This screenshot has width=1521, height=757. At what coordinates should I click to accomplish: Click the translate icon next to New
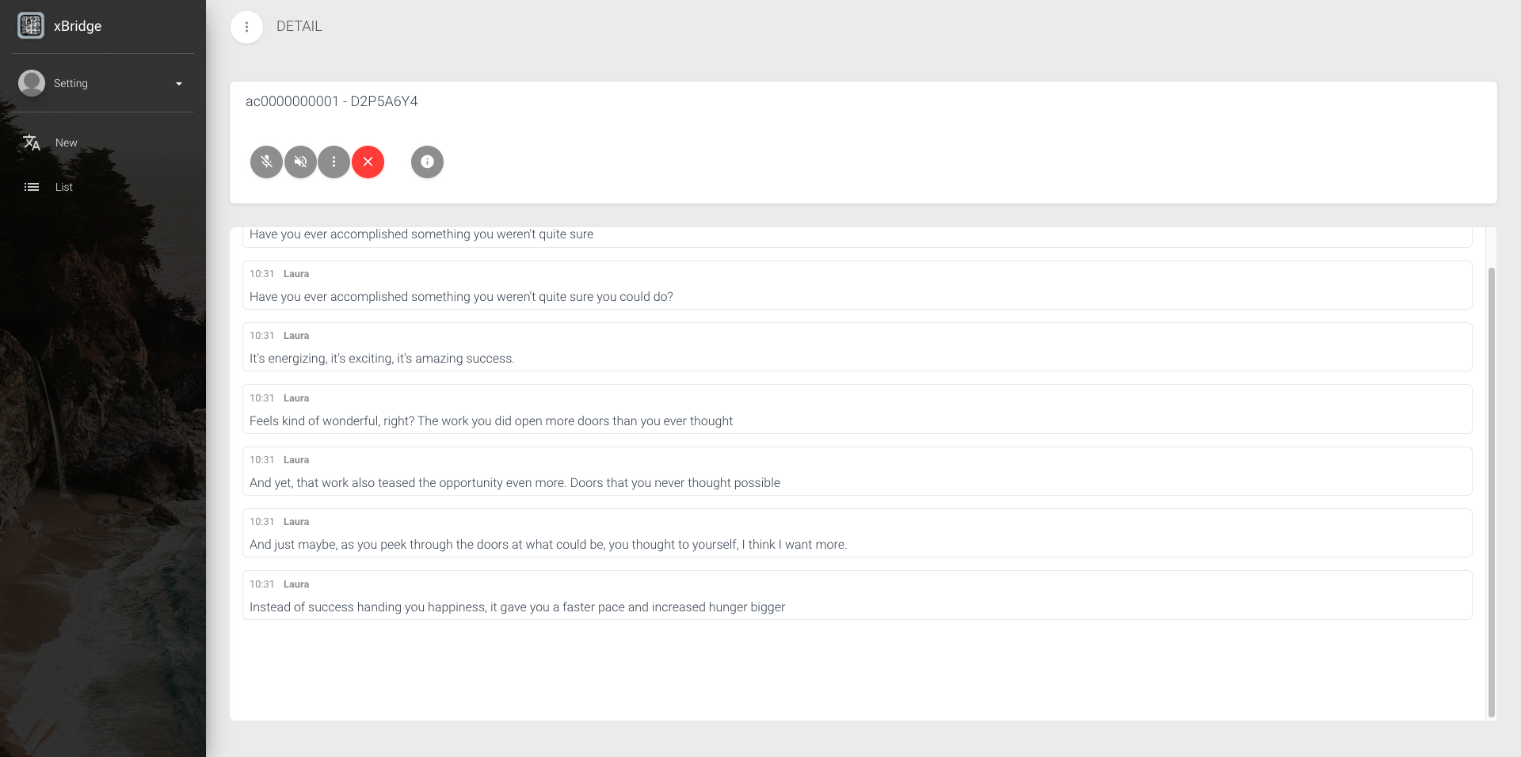tap(32, 143)
